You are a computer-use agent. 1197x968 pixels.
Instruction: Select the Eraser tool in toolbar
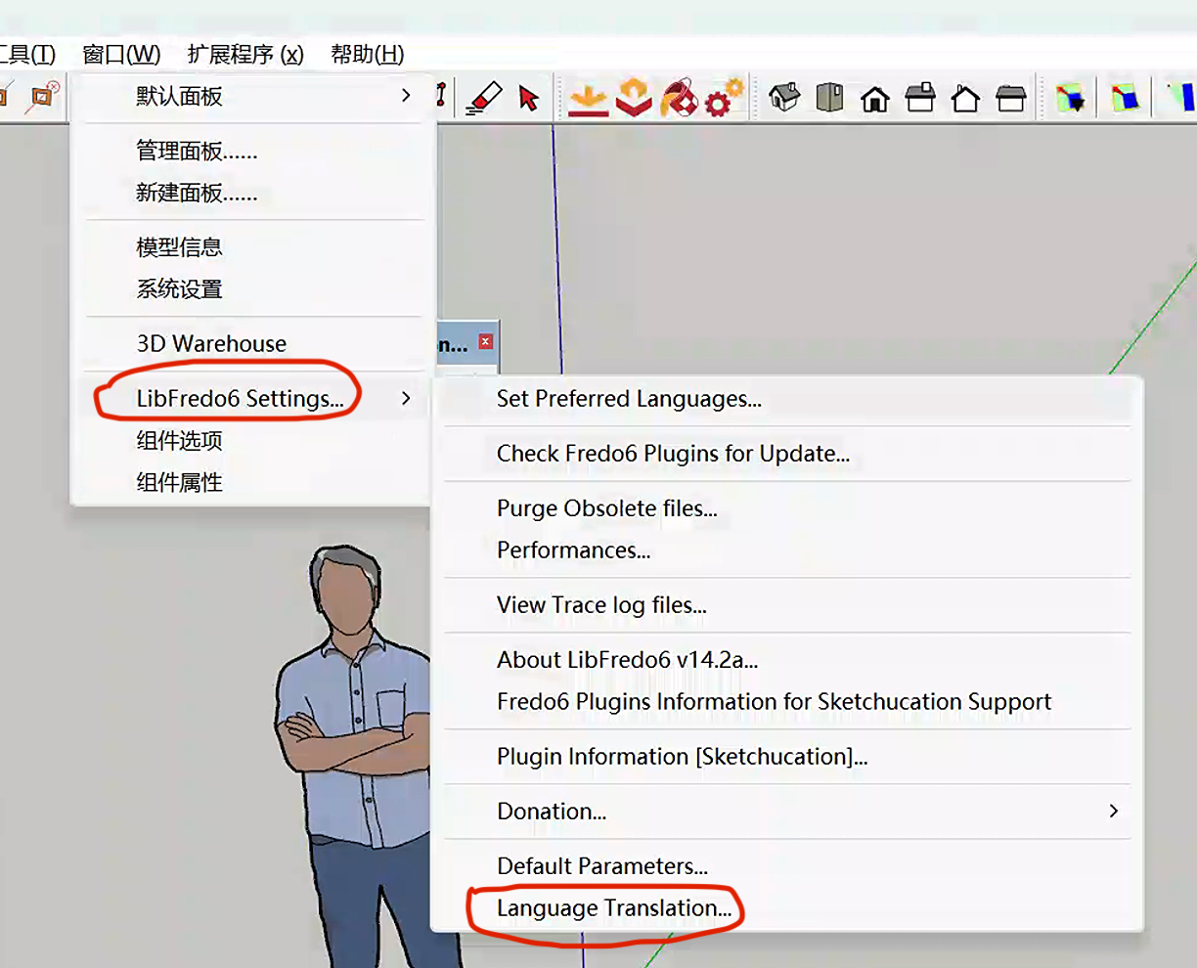tap(484, 98)
